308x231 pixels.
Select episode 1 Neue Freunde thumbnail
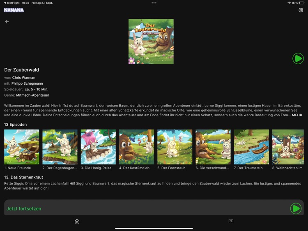[x=22, y=147]
